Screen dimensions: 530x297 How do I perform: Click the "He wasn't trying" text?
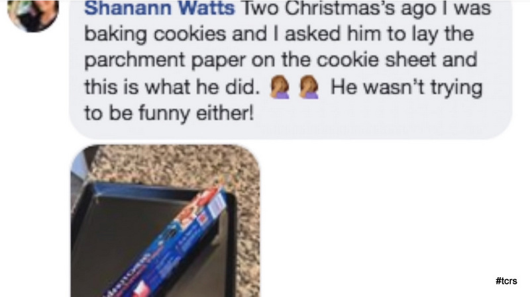coord(406,88)
